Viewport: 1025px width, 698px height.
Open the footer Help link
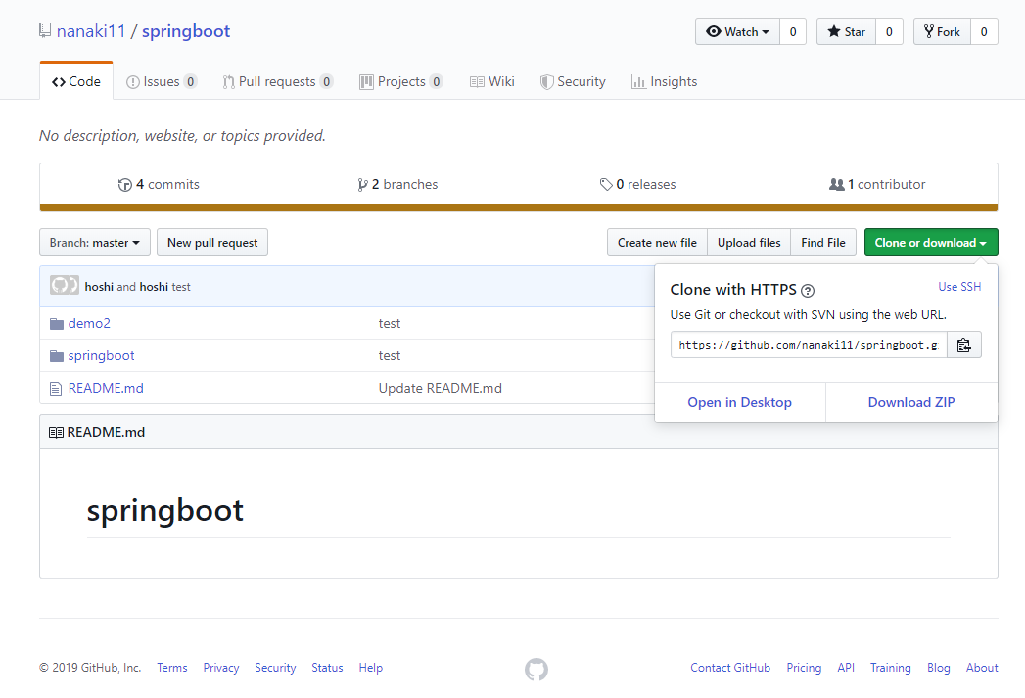tap(371, 668)
